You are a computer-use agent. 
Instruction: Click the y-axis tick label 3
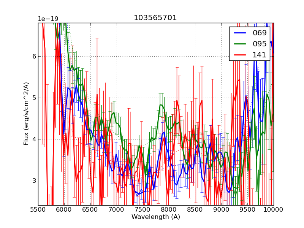34,180
